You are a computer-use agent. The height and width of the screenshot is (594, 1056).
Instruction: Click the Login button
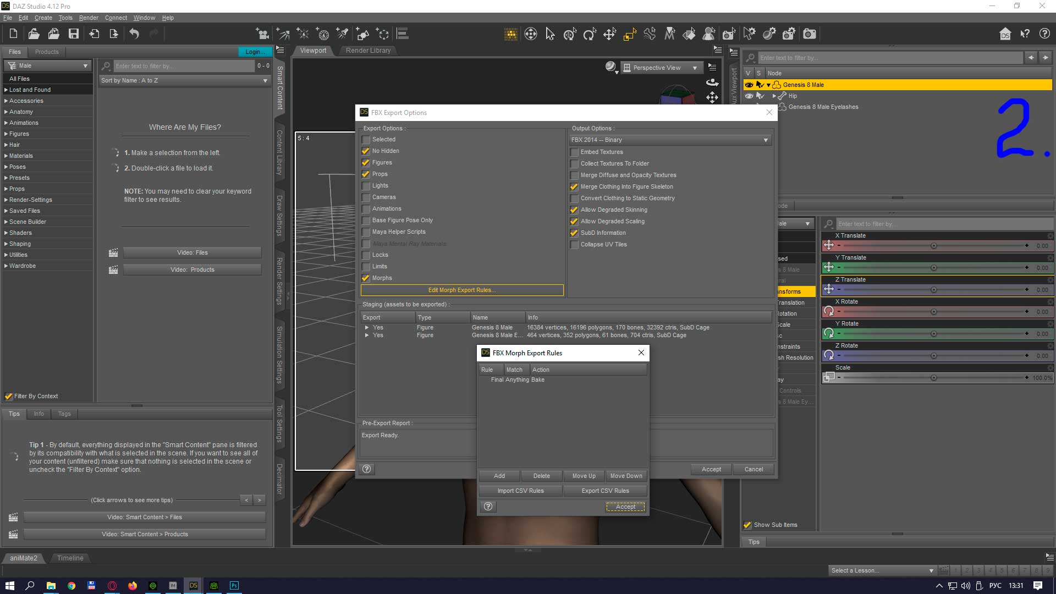pos(255,52)
